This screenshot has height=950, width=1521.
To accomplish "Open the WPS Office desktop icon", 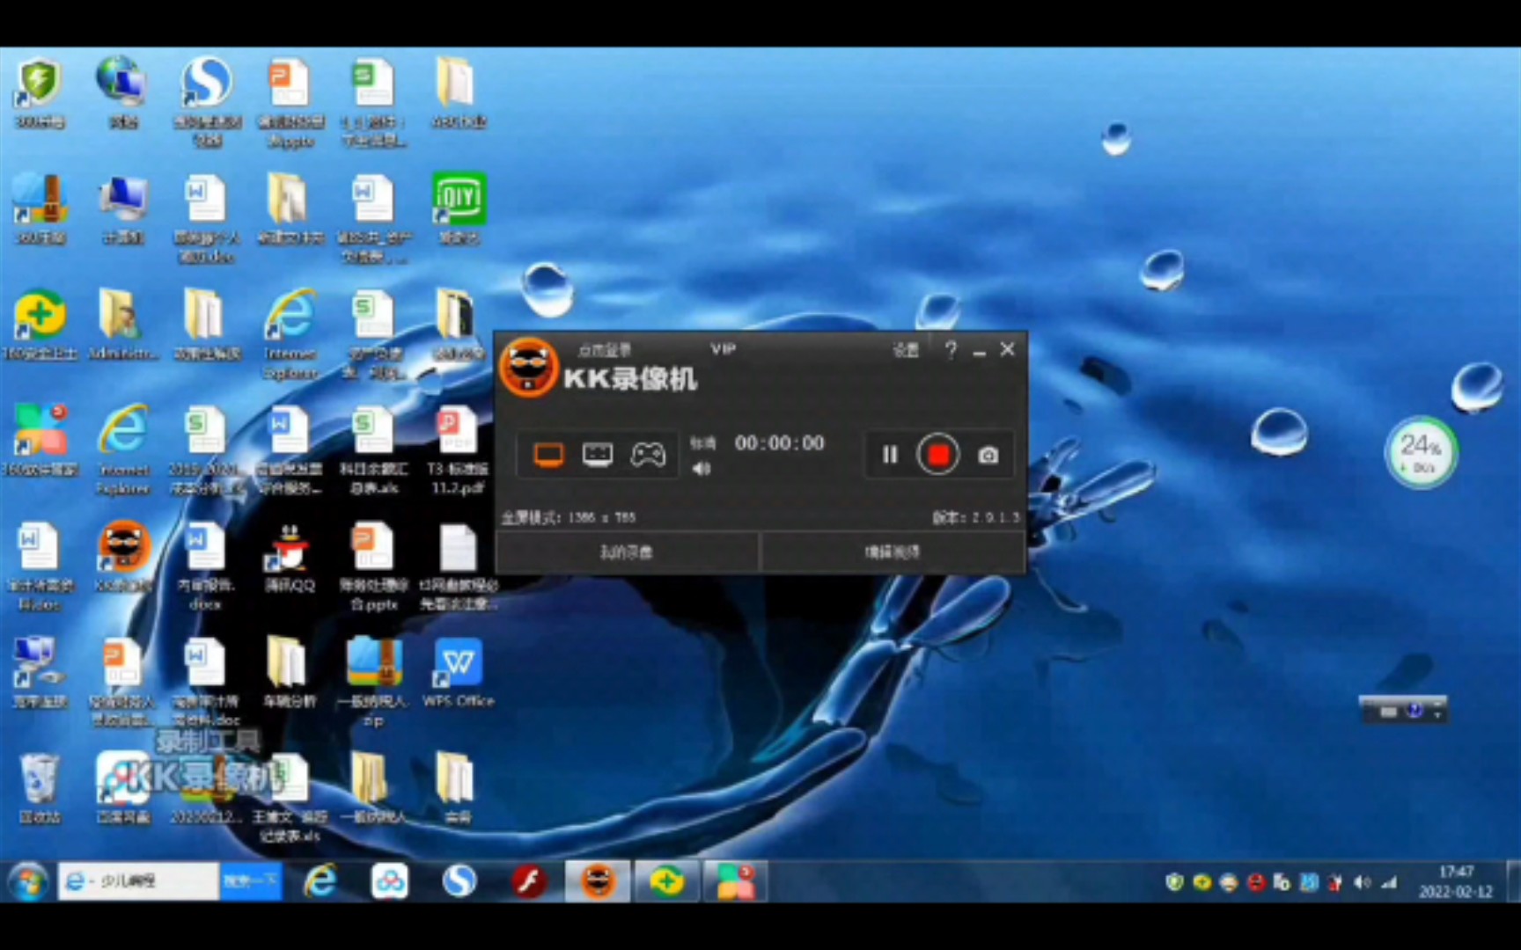I will click(459, 673).
